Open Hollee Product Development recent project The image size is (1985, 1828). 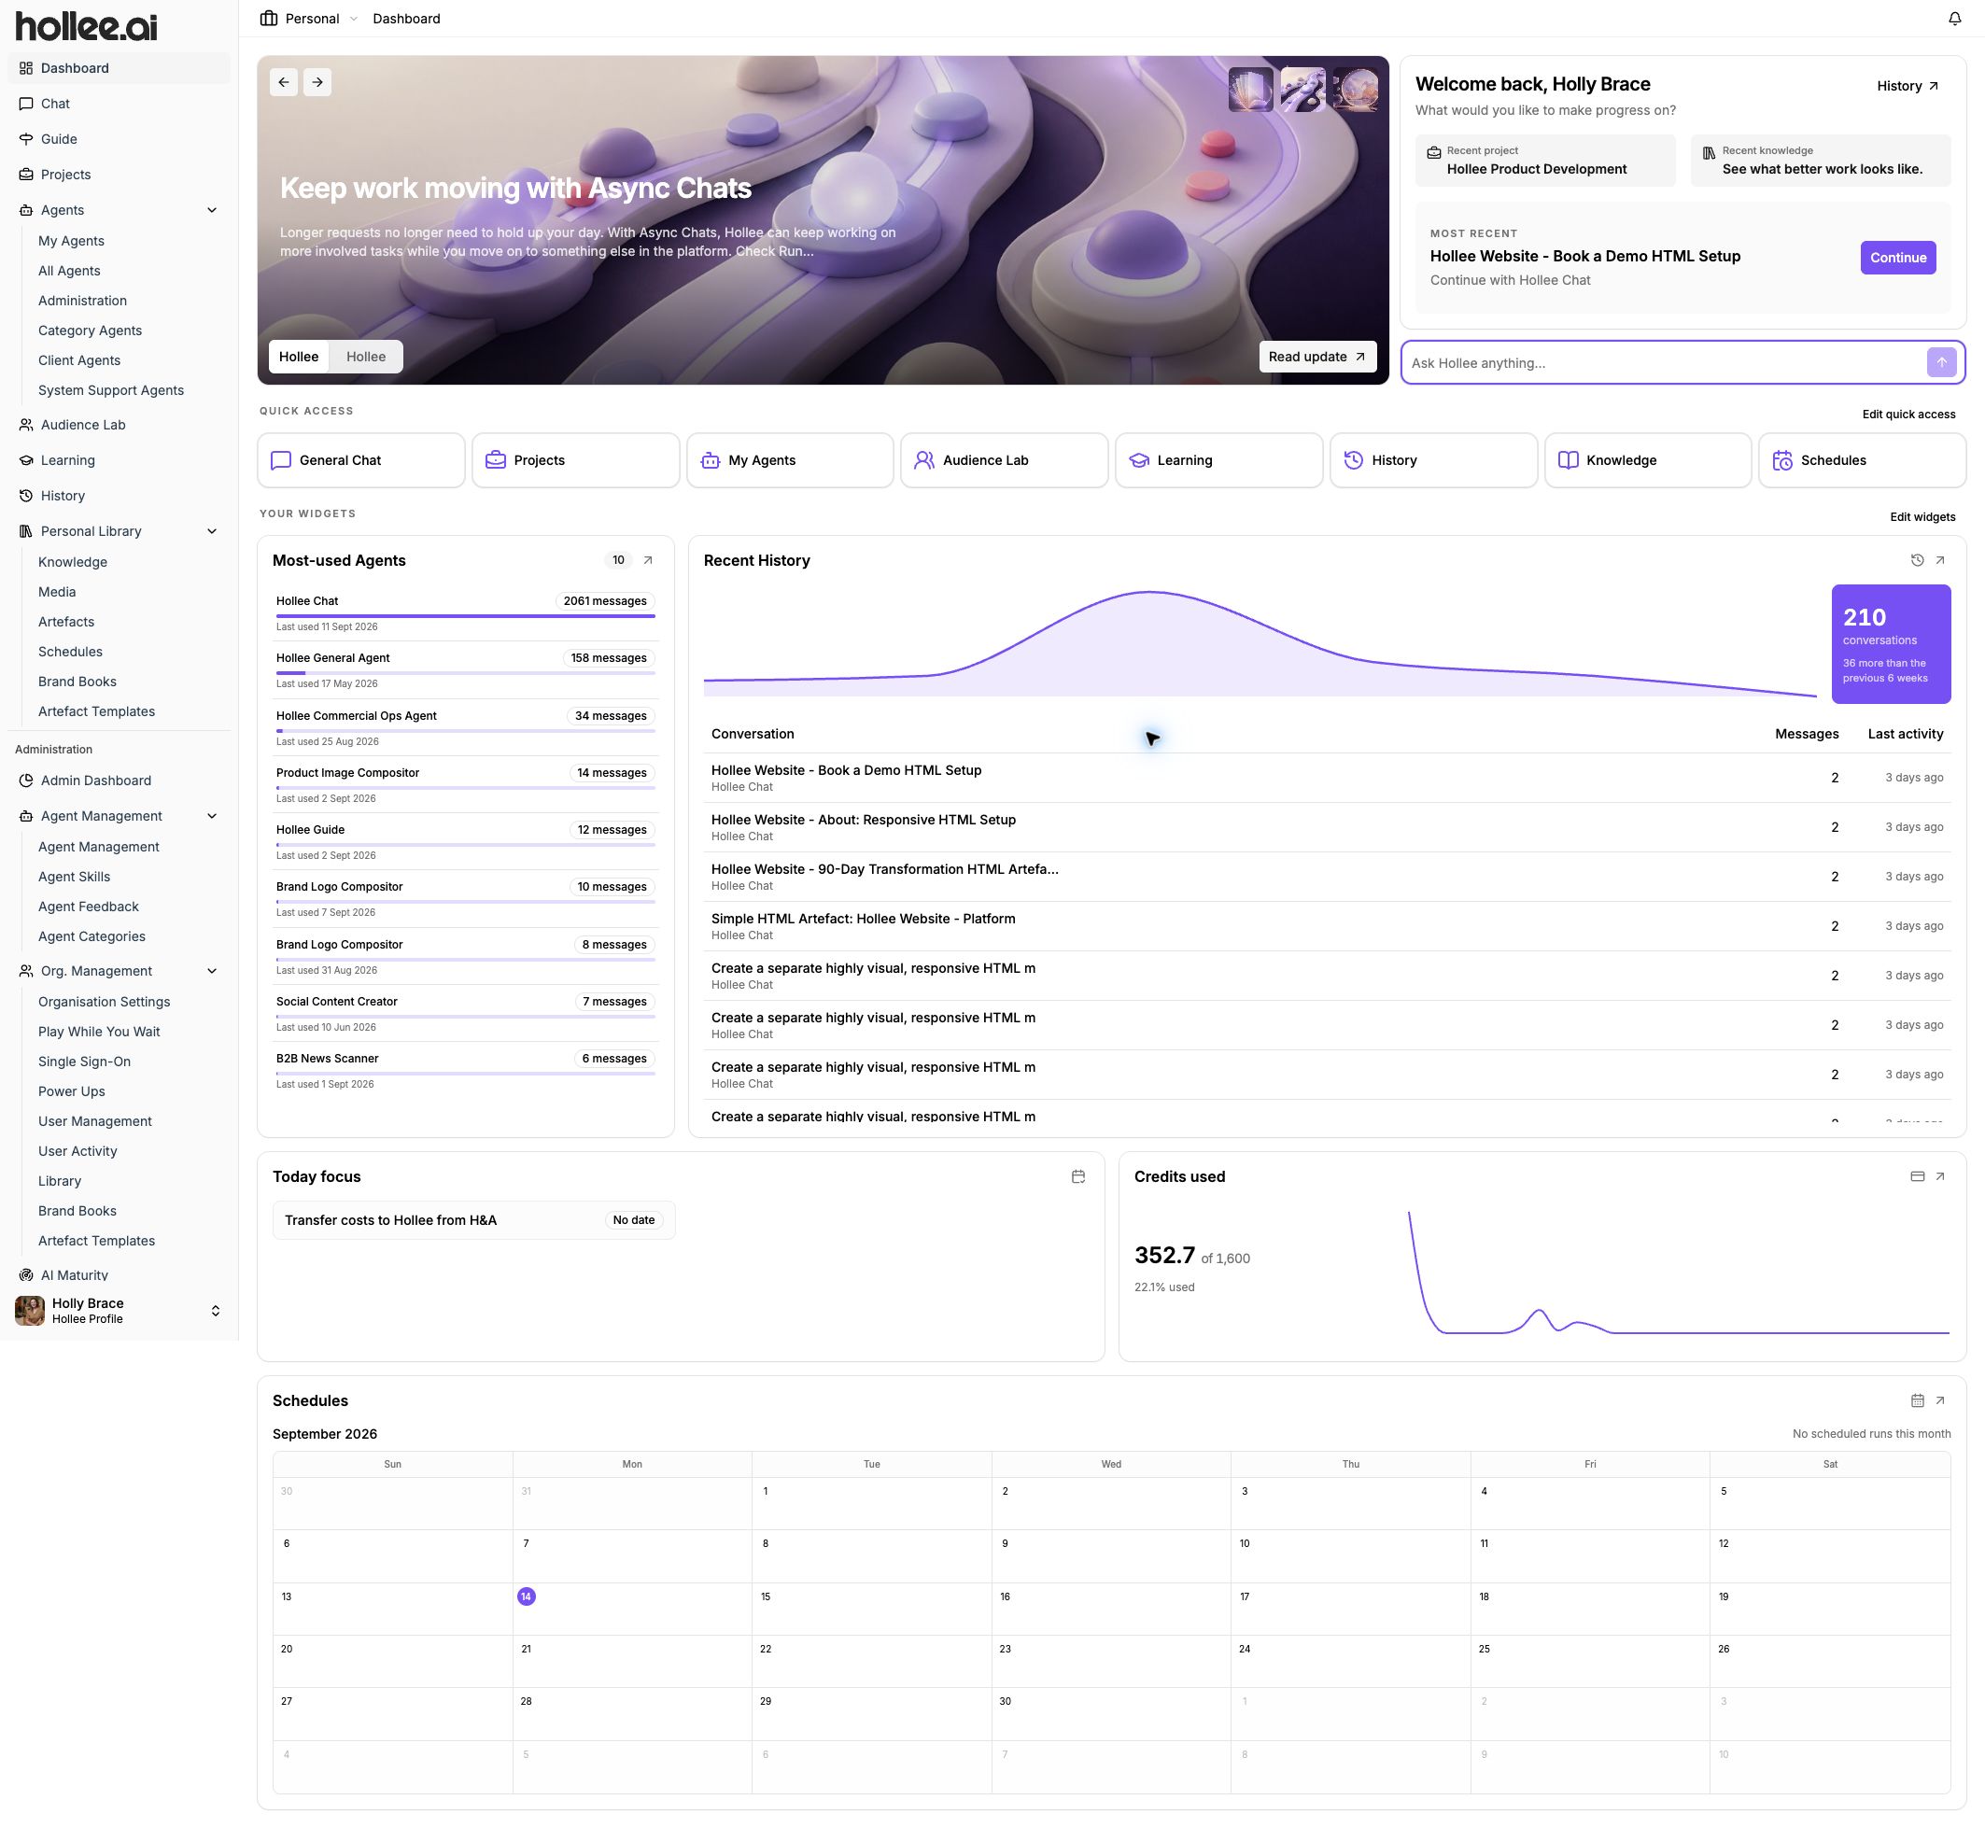[x=1545, y=161]
